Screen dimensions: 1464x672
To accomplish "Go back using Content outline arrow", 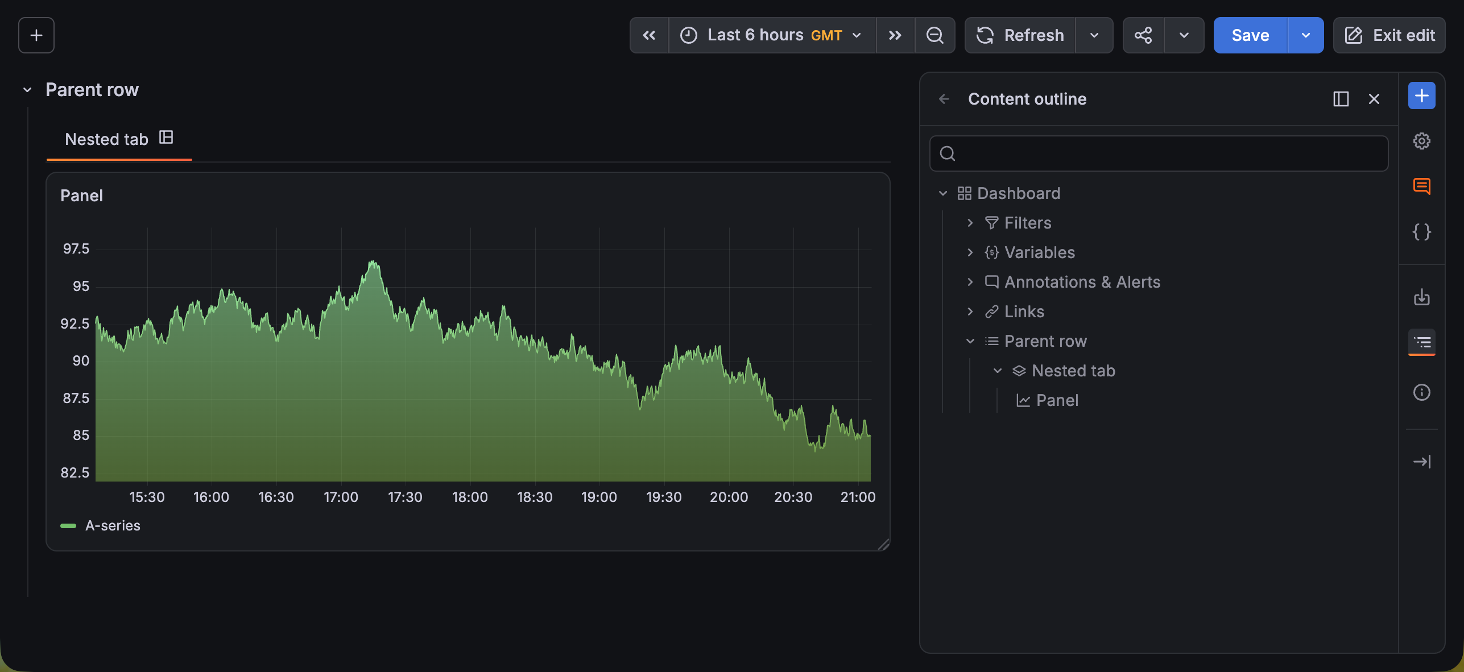I will [944, 99].
